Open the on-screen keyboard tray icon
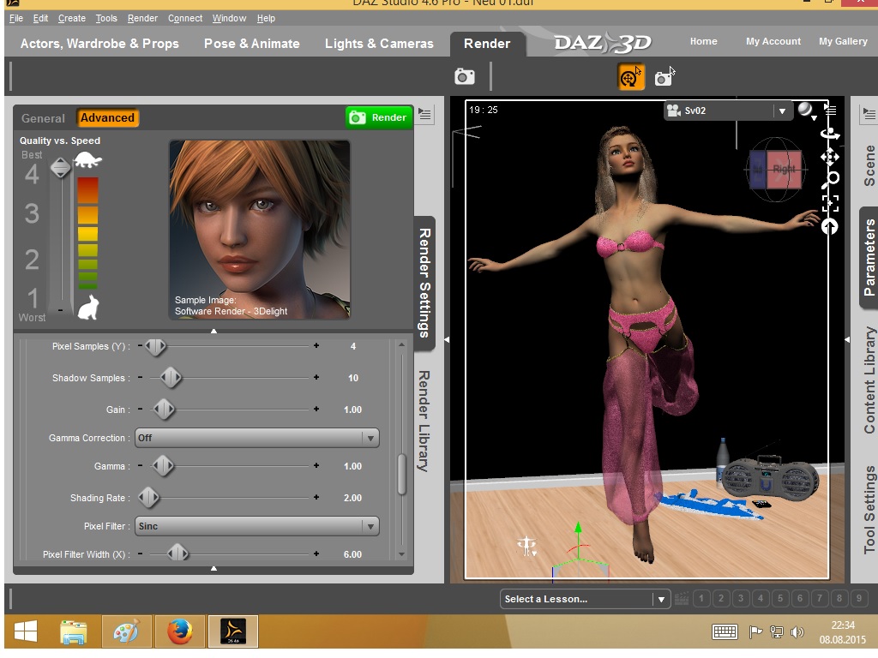 (x=725, y=632)
